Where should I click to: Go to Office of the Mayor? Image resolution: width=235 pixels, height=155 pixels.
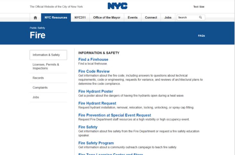[x=106, y=18]
